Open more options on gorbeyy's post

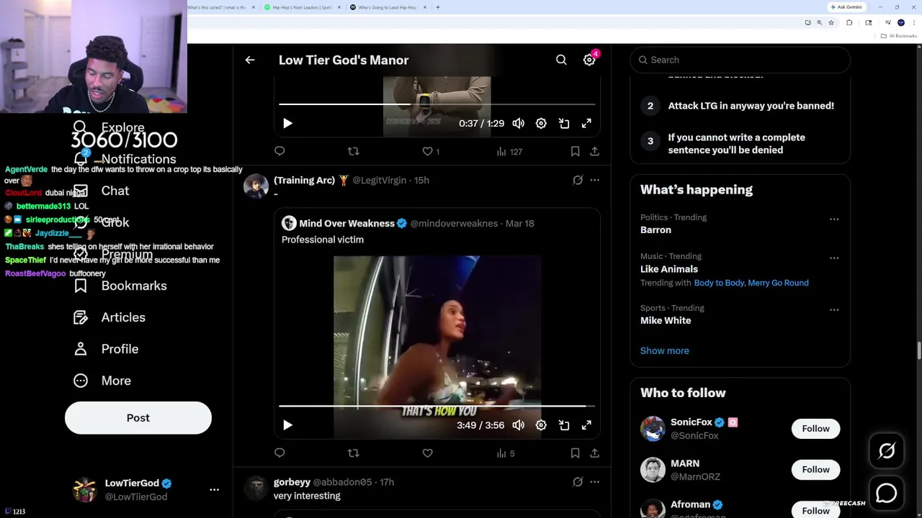(594, 482)
